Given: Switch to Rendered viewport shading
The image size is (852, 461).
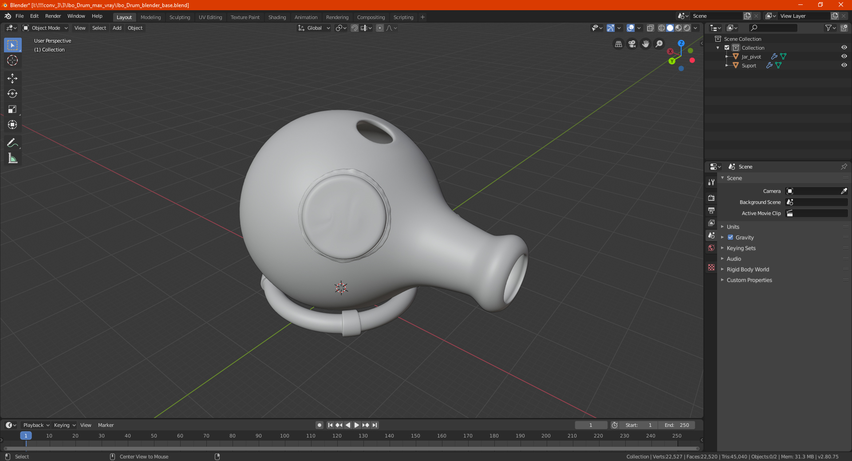Looking at the screenshot, I should pos(687,28).
